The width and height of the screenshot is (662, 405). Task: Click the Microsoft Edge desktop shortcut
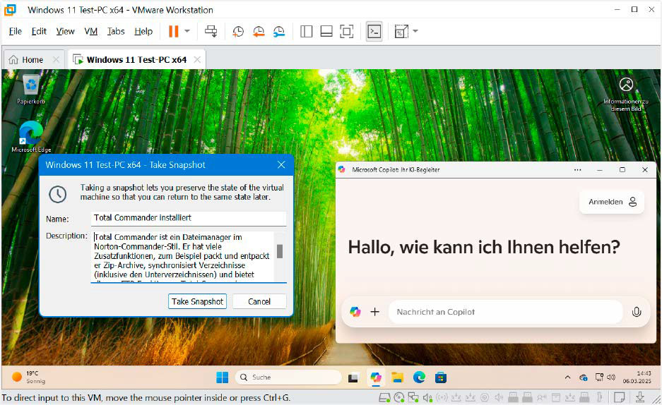point(31,137)
